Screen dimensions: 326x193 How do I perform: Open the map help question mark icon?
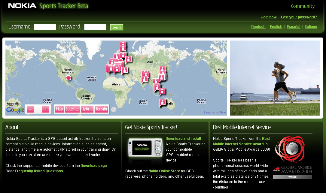tap(114, 109)
